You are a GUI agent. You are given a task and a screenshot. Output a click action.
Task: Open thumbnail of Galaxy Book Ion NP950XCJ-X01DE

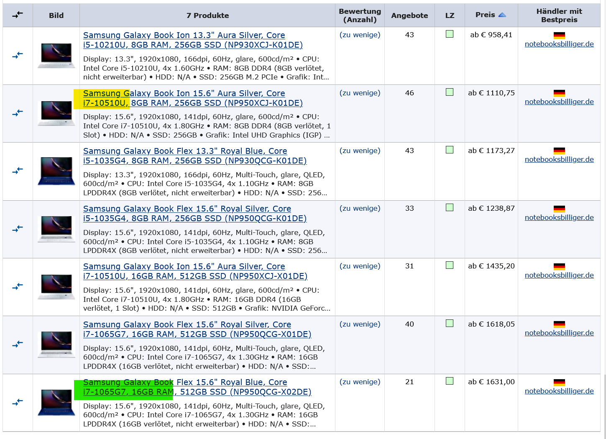[x=56, y=286]
